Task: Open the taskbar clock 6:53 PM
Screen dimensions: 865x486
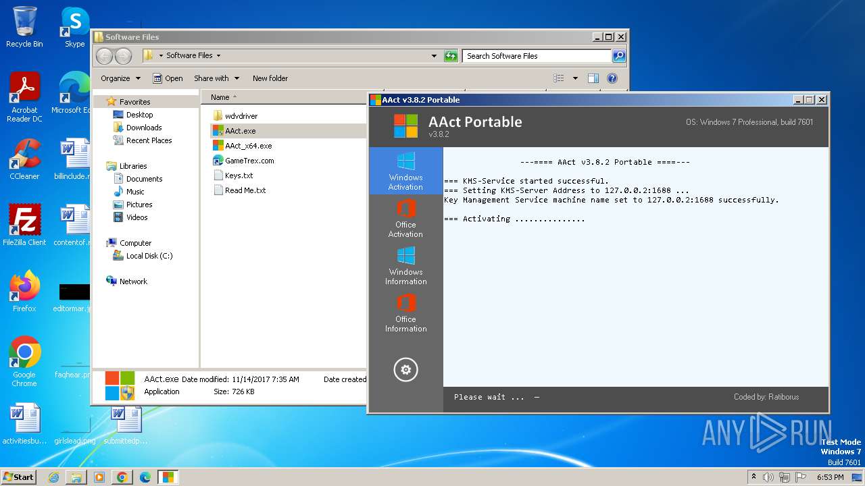Action: click(x=830, y=477)
